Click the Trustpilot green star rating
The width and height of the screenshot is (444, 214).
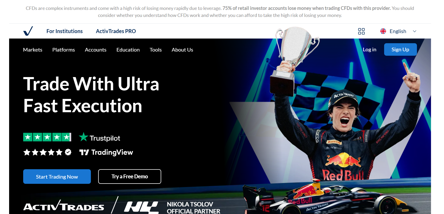(x=47, y=137)
